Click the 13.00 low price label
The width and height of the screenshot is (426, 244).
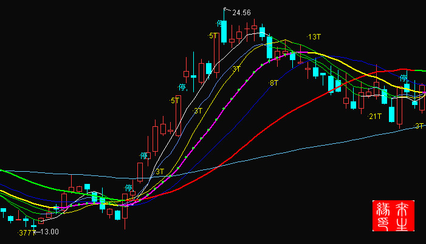49,231
